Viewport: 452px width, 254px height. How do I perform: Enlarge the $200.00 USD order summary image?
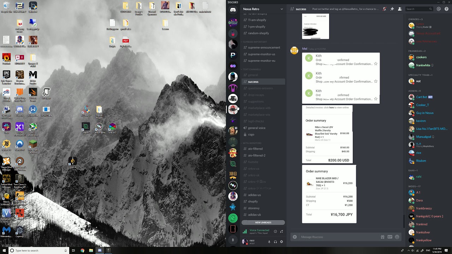(x=327, y=134)
